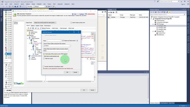Image resolution: width=190 pixels, height=107 pixels.
Task: Open the Develop configuration dropdown in toolbar
Action: (30, 7)
